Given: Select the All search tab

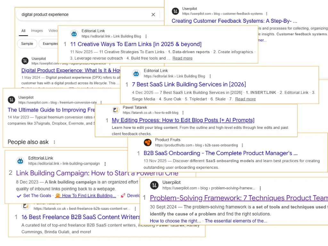Looking at the screenshot, I should click(23, 31).
